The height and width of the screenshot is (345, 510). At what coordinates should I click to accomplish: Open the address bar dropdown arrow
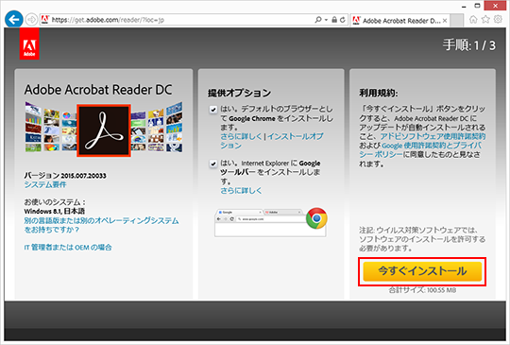point(326,20)
